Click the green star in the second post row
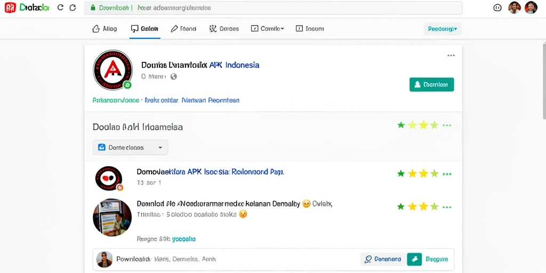This screenshot has height=273, width=546. pyautogui.click(x=401, y=207)
